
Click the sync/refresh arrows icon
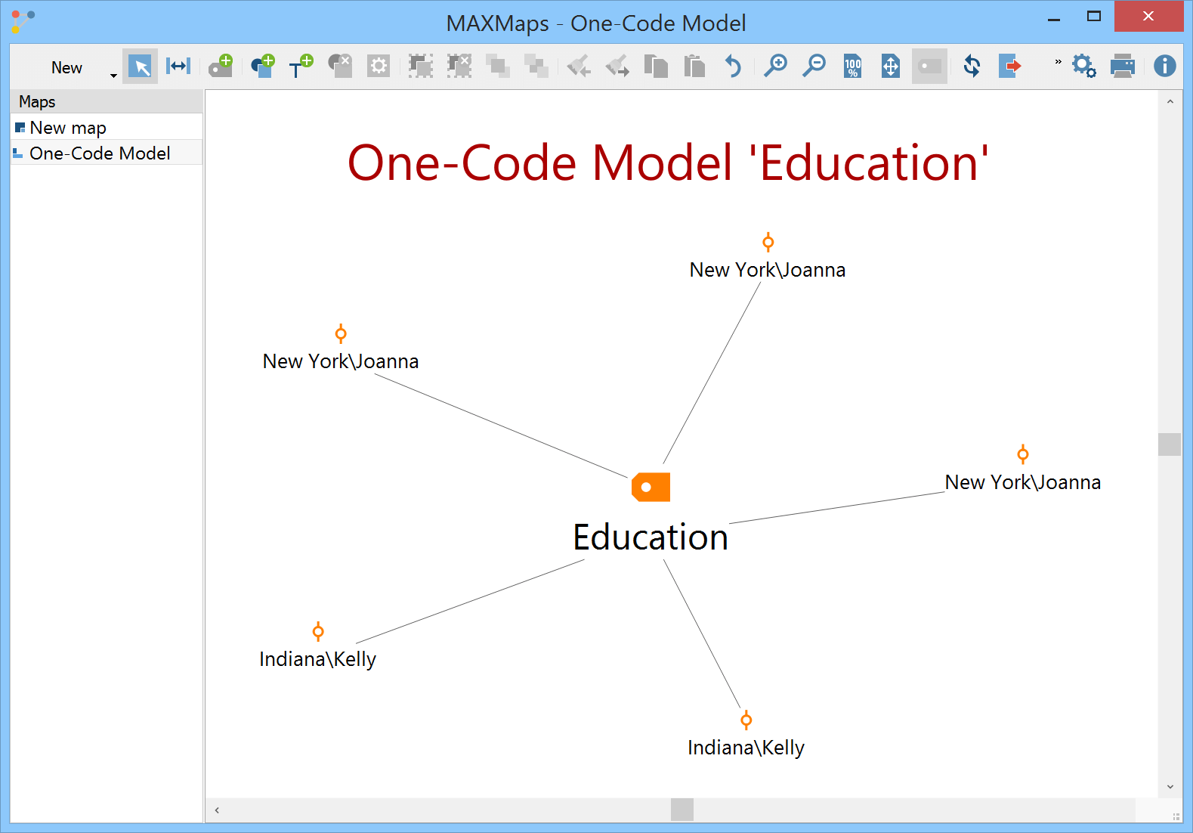pyautogui.click(x=972, y=67)
